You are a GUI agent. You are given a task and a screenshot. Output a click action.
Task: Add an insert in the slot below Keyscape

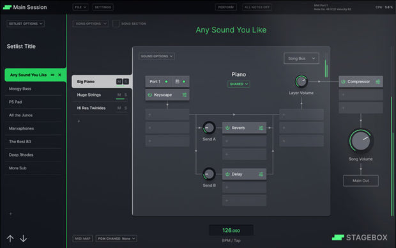coord(167,114)
